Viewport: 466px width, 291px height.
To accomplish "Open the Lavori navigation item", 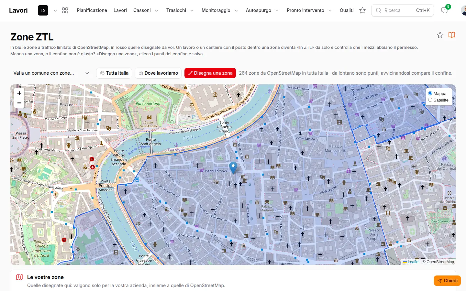I will click(120, 10).
